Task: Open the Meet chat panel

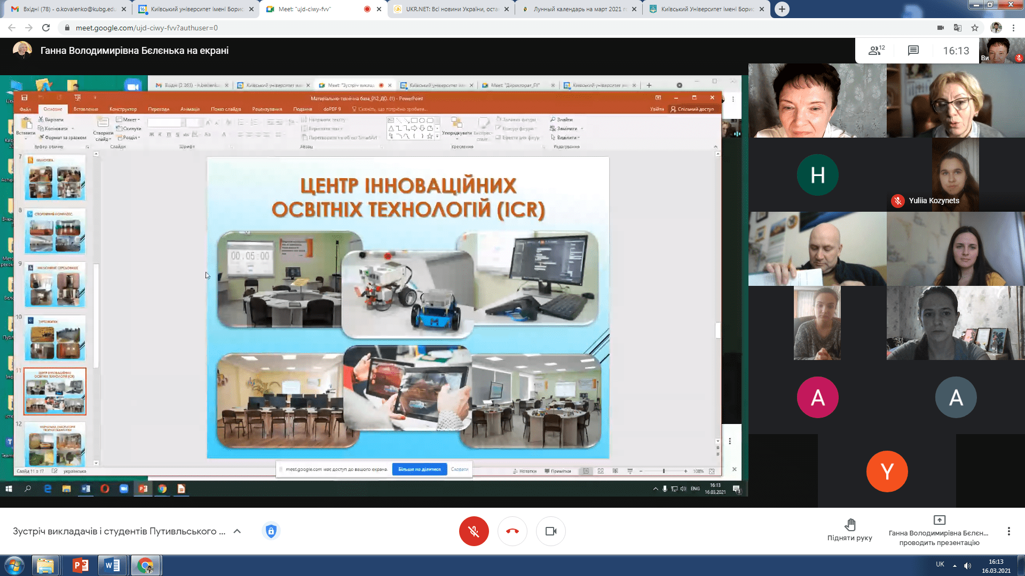Action: (x=913, y=51)
